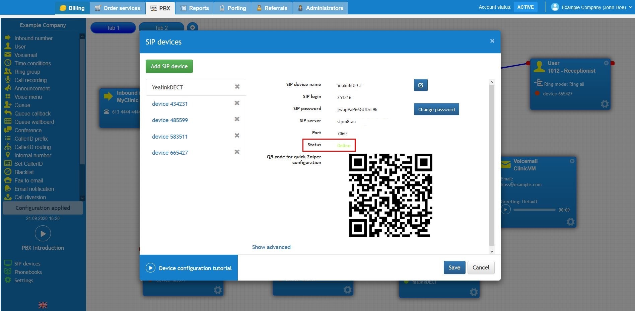Open the Receptionist user block settings gear
Image resolution: width=635 pixels, height=311 pixels.
[x=605, y=104]
